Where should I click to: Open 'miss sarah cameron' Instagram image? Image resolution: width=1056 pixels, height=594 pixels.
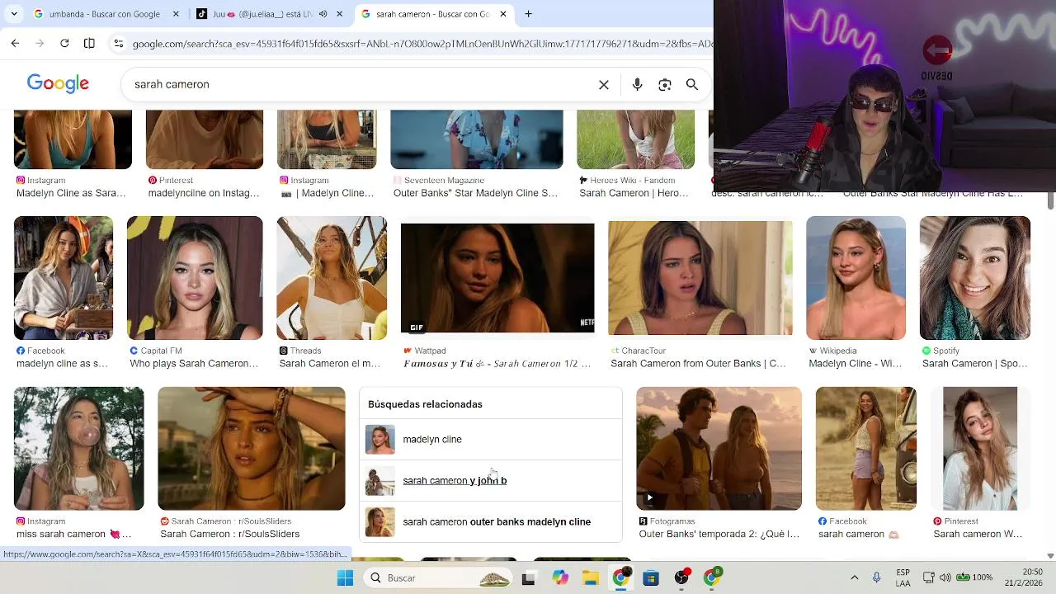79,449
